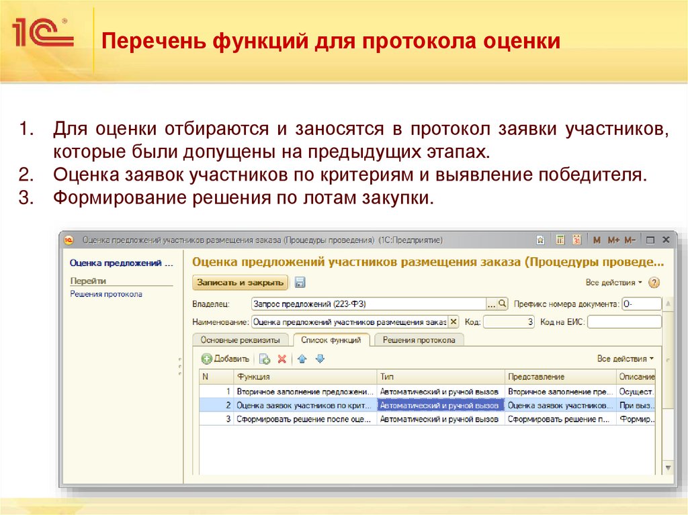Screen dimensions: 688x515
Task: Switch to the Основные реквизиты tab
Action: coord(241,338)
